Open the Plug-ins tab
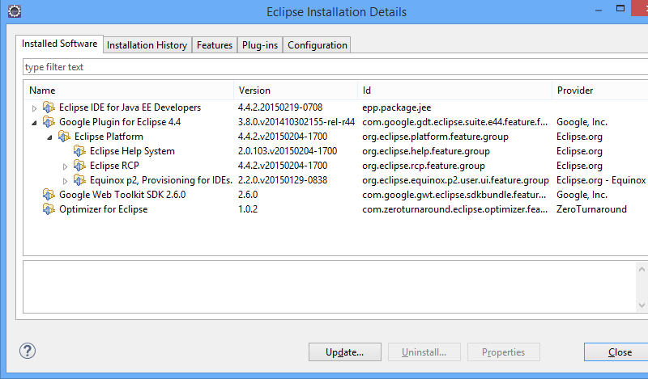This screenshot has width=648, height=379. tap(259, 45)
